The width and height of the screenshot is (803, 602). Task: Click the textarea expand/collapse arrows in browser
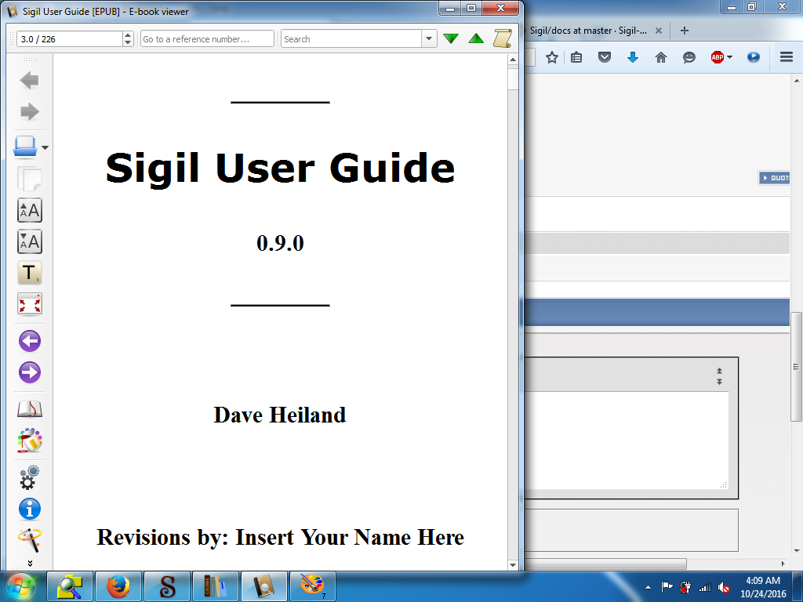719,376
